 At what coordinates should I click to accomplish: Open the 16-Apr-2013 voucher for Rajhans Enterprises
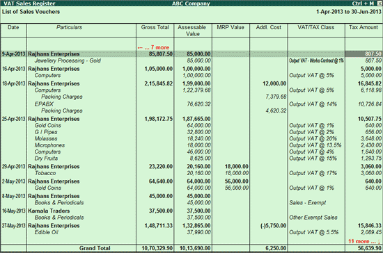click(191, 69)
